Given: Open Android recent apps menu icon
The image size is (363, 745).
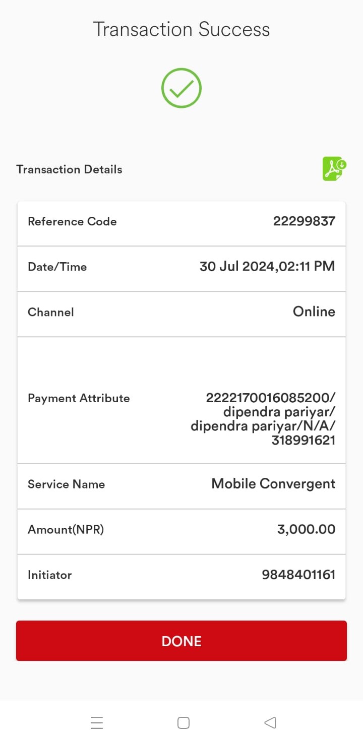Looking at the screenshot, I should (97, 723).
